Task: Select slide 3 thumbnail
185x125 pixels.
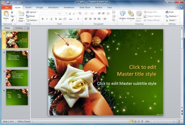Action: [17, 78]
